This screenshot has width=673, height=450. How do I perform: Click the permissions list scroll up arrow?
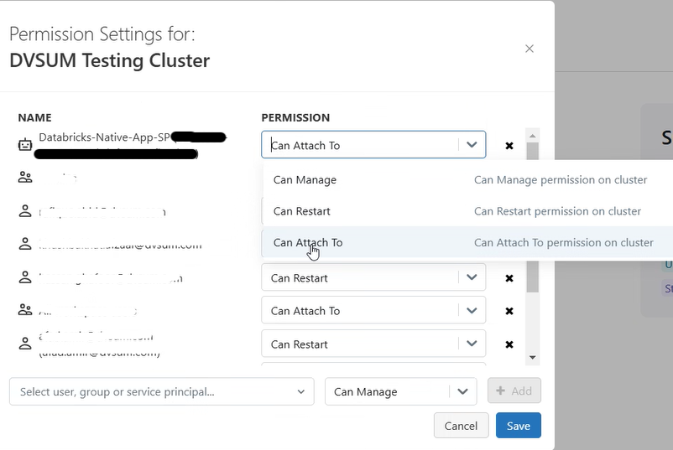tap(533, 136)
